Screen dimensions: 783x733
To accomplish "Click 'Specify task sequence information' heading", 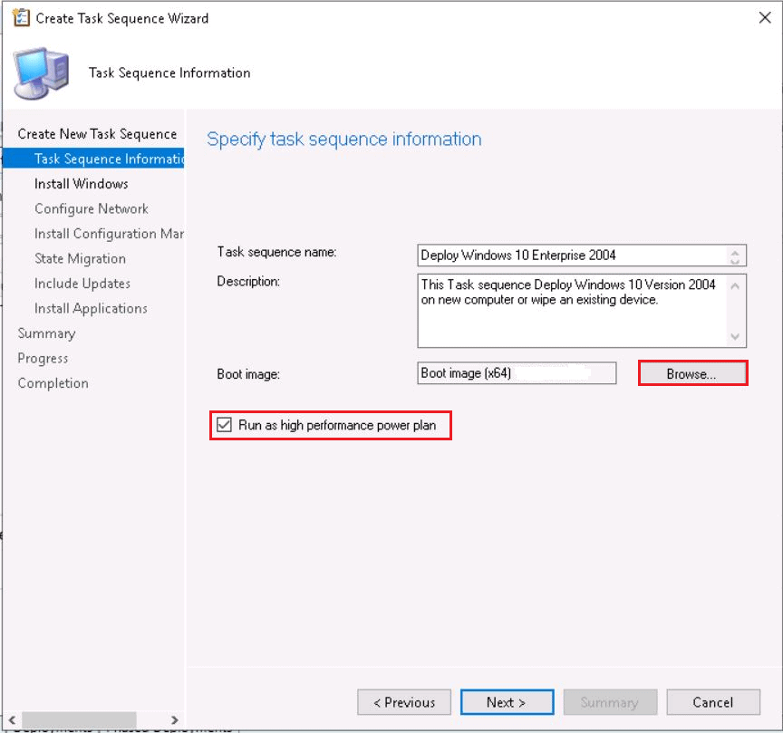I will tap(344, 139).
